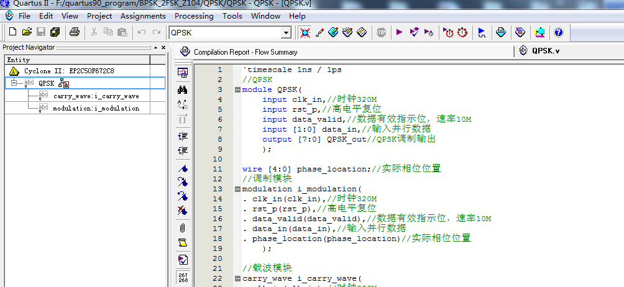
Task: Close the Project Navigator panel
Action: point(163,47)
